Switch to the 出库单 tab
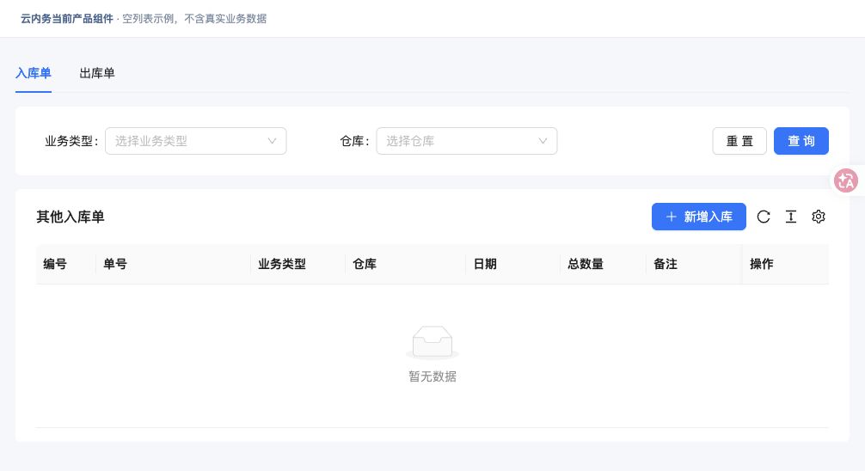865x471 pixels. [x=97, y=73]
